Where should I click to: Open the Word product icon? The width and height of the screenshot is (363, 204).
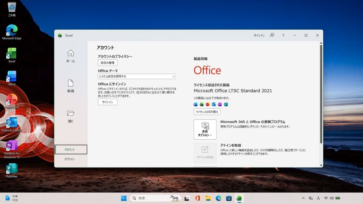(195, 104)
